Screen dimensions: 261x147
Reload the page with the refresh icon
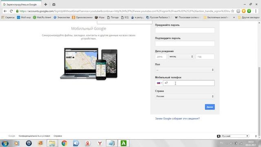tap(11, 11)
